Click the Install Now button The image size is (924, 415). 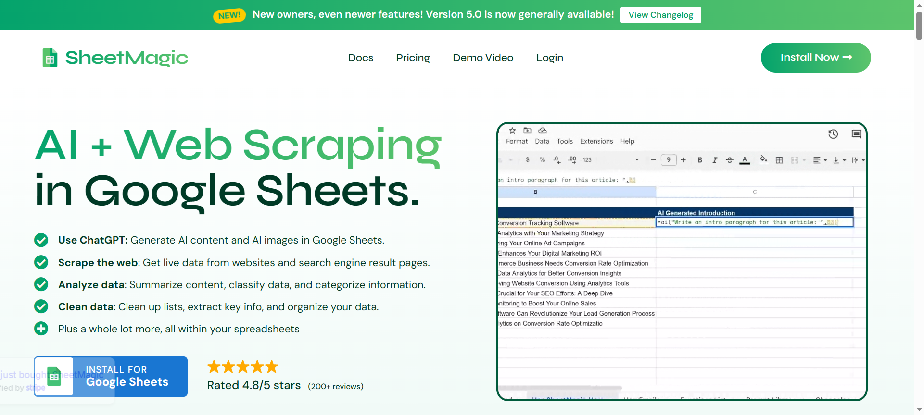pyautogui.click(x=815, y=58)
